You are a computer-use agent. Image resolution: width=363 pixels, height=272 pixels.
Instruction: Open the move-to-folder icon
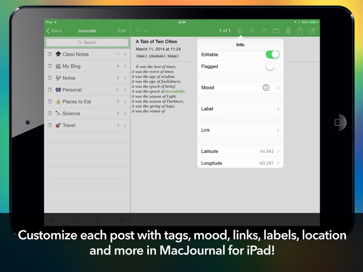276,31
